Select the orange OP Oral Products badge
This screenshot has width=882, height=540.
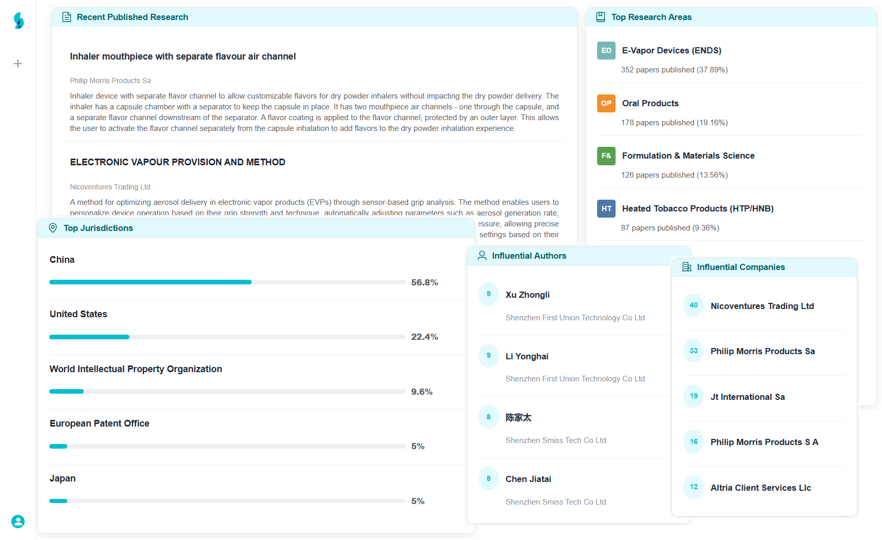(x=606, y=103)
